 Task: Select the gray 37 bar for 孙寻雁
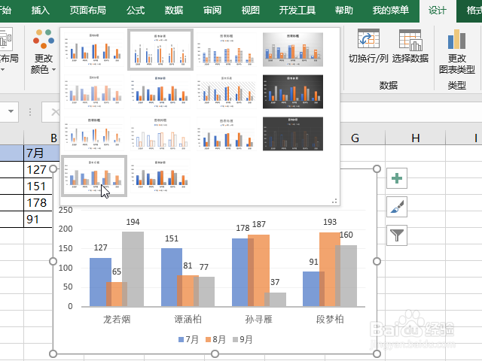(275, 299)
